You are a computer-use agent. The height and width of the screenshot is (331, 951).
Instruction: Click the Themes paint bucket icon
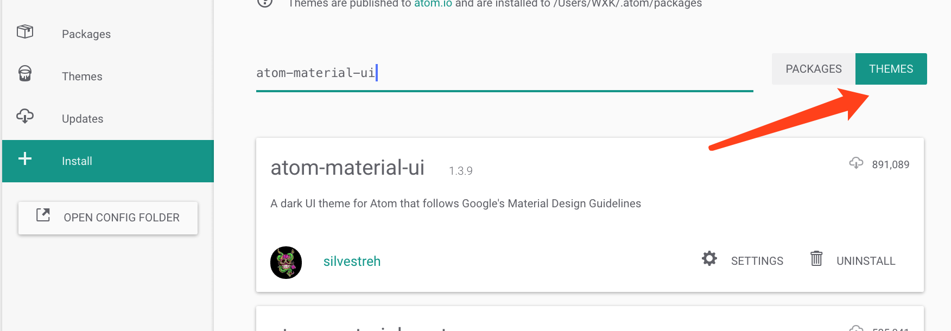point(25,74)
